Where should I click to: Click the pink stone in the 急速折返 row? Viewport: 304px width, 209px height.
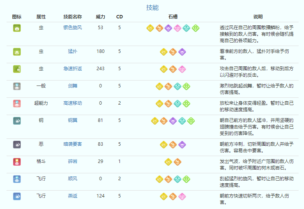(x=182, y=69)
